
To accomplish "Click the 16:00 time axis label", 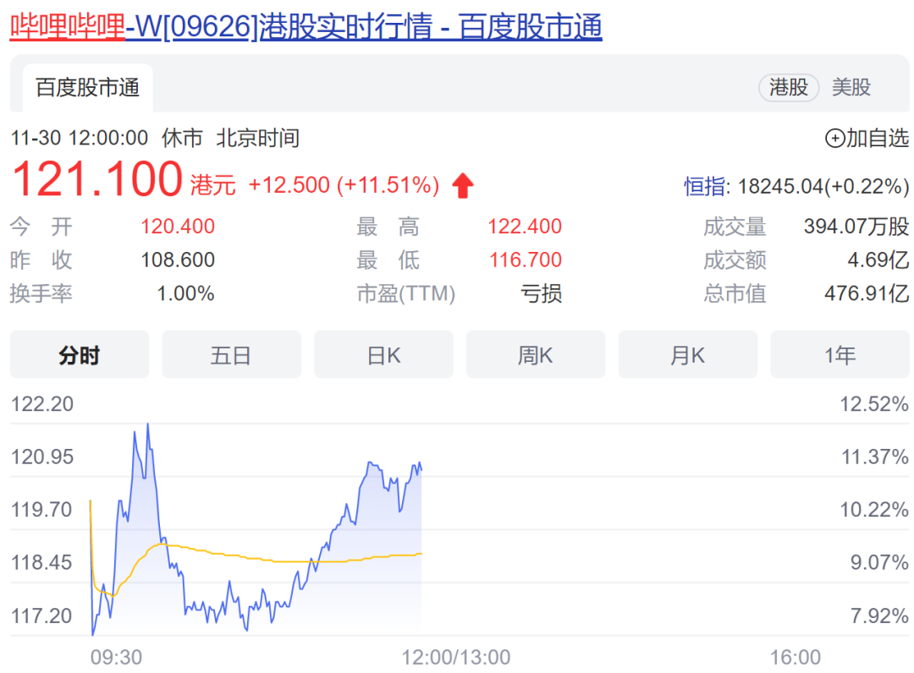I will pos(796,658).
